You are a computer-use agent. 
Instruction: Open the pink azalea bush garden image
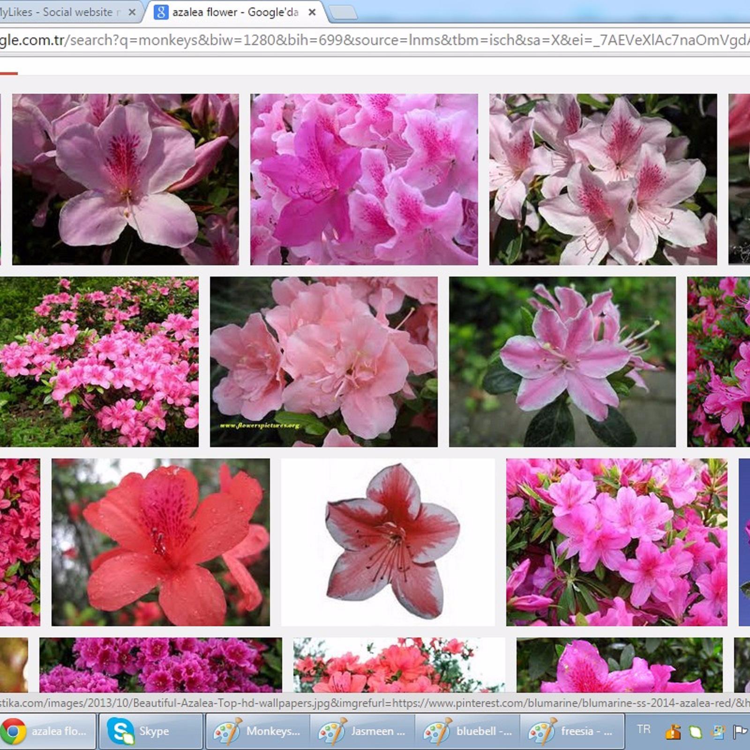(x=99, y=361)
